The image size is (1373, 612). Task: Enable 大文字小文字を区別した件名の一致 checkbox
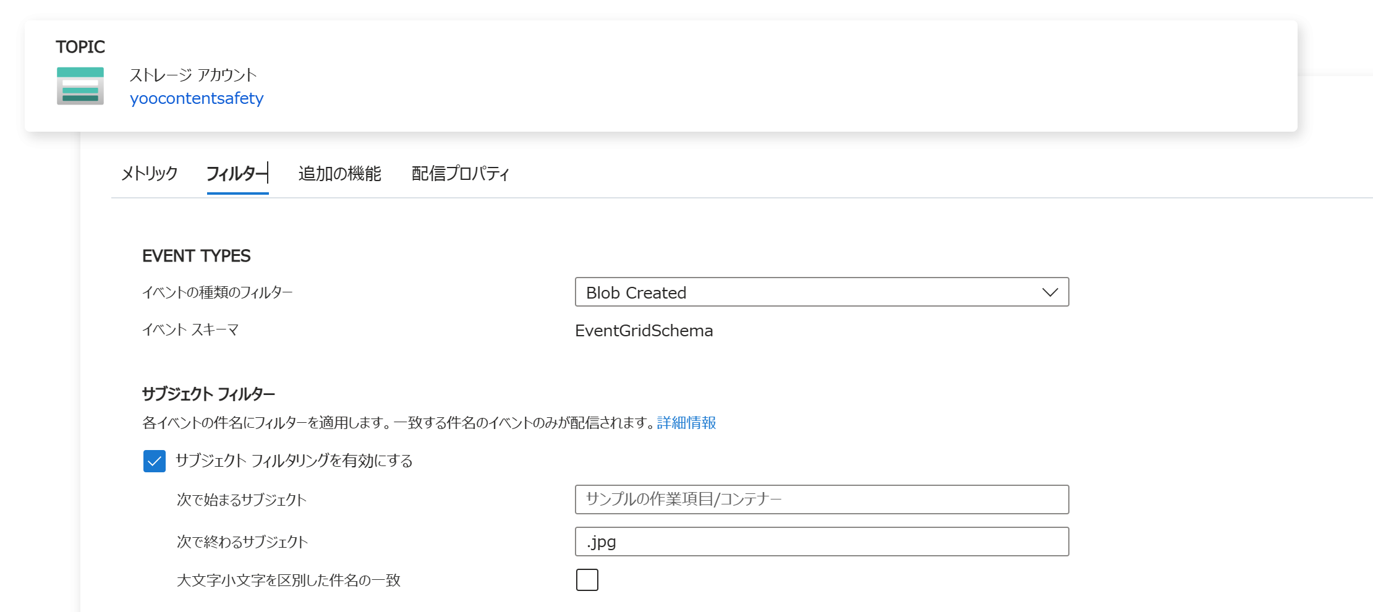(587, 580)
